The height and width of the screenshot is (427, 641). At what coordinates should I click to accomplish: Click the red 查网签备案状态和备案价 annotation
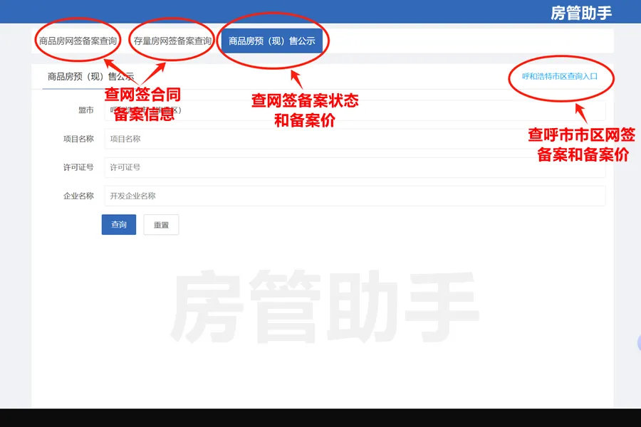tap(305, 110)
